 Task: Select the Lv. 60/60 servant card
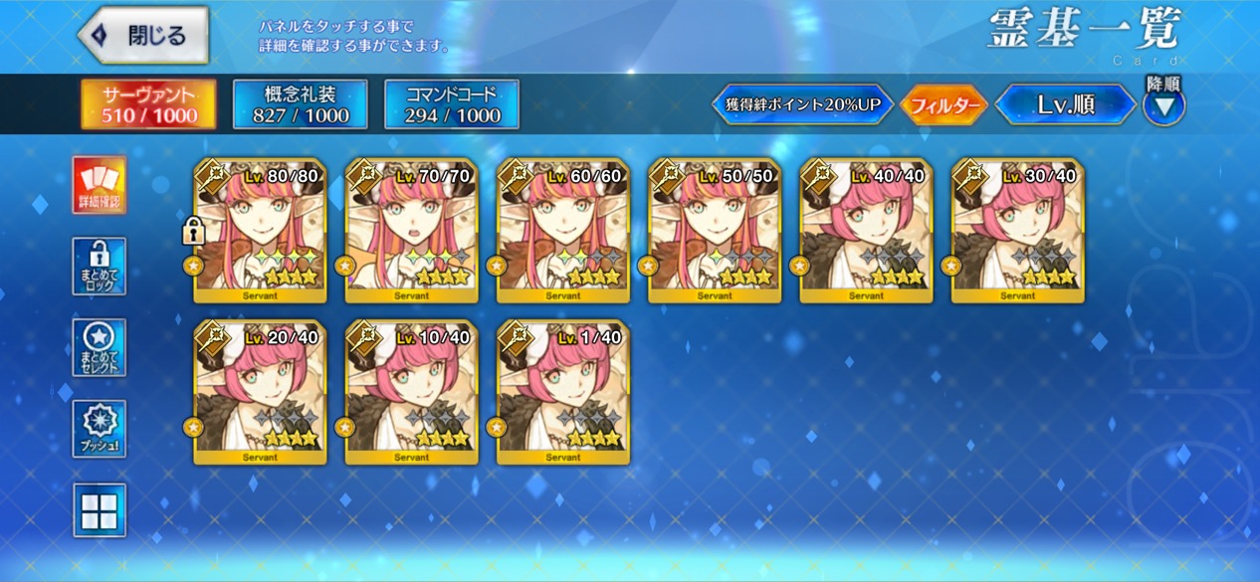pos(563,231)
